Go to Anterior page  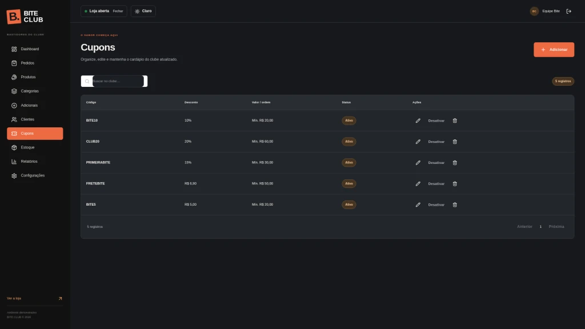pos(524,227)
